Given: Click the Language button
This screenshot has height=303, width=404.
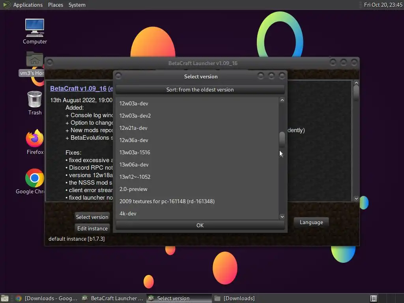Looking at the screenshot, I should [x=311, y=222].
